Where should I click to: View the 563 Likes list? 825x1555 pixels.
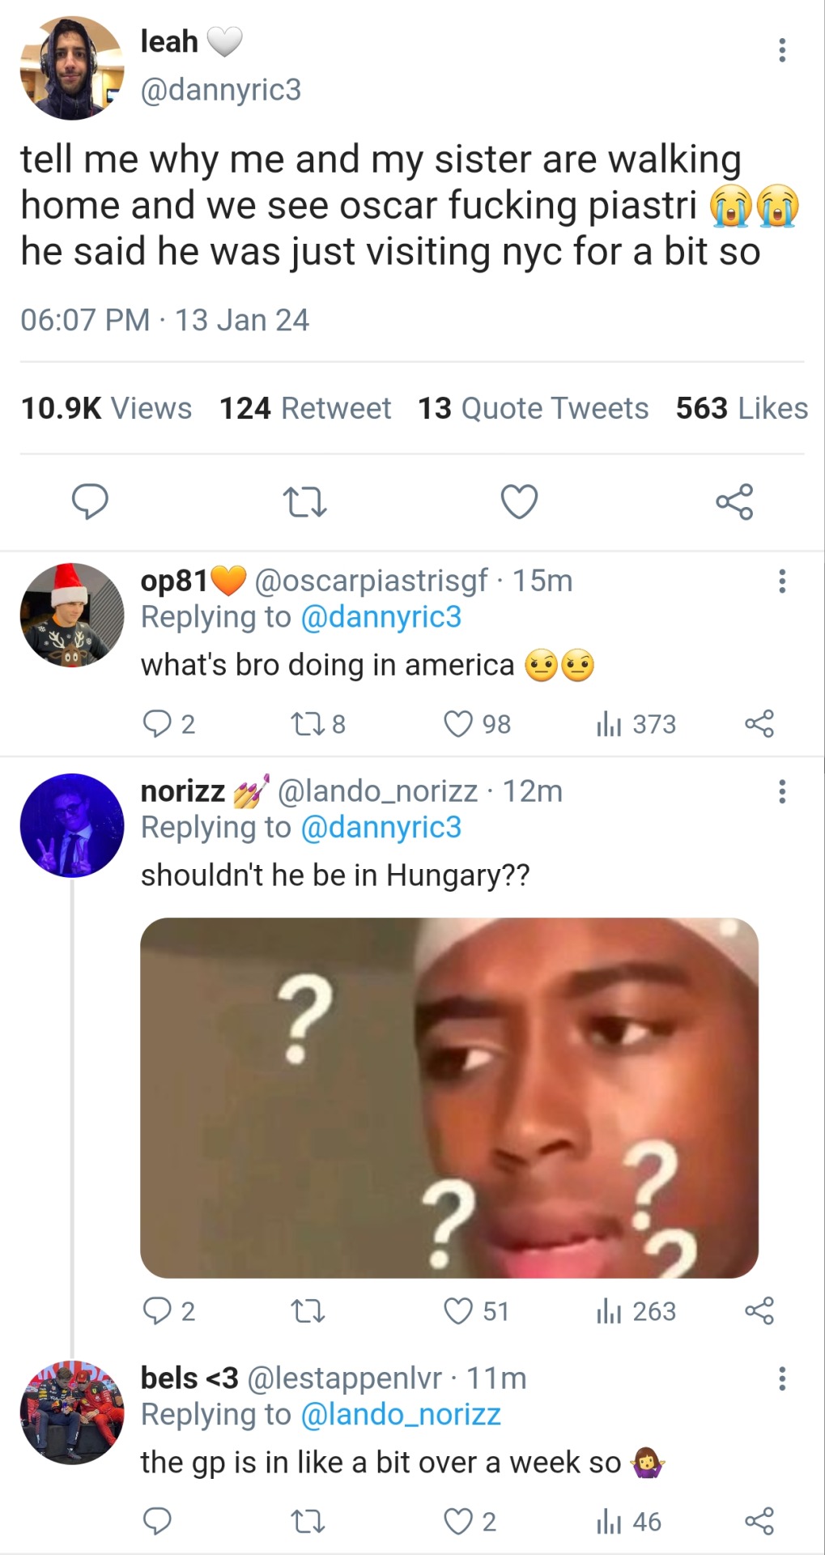coord(742,408)
